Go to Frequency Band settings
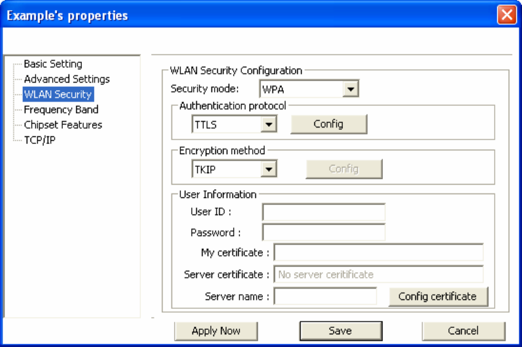Screen dimensions: 522x347 (61, 110)
